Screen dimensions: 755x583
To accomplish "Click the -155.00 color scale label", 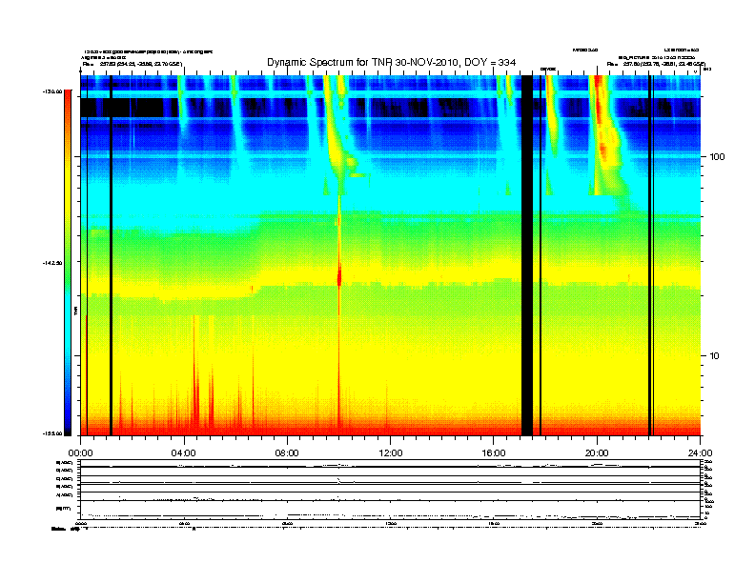I will tap(53, 433).
